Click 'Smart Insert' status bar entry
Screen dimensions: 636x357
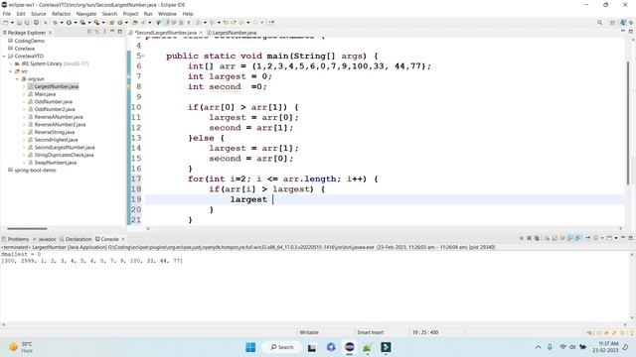[370, 332]
